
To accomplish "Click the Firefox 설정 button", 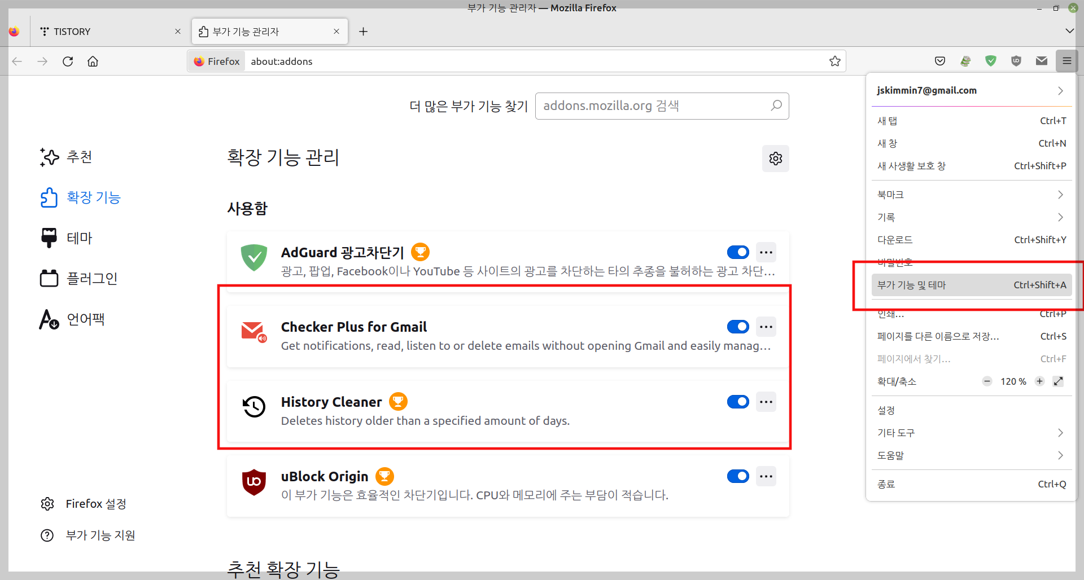I will 96,503.
